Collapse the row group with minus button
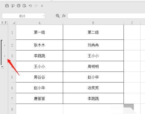The image size is (145, 114). pos(2,67)
